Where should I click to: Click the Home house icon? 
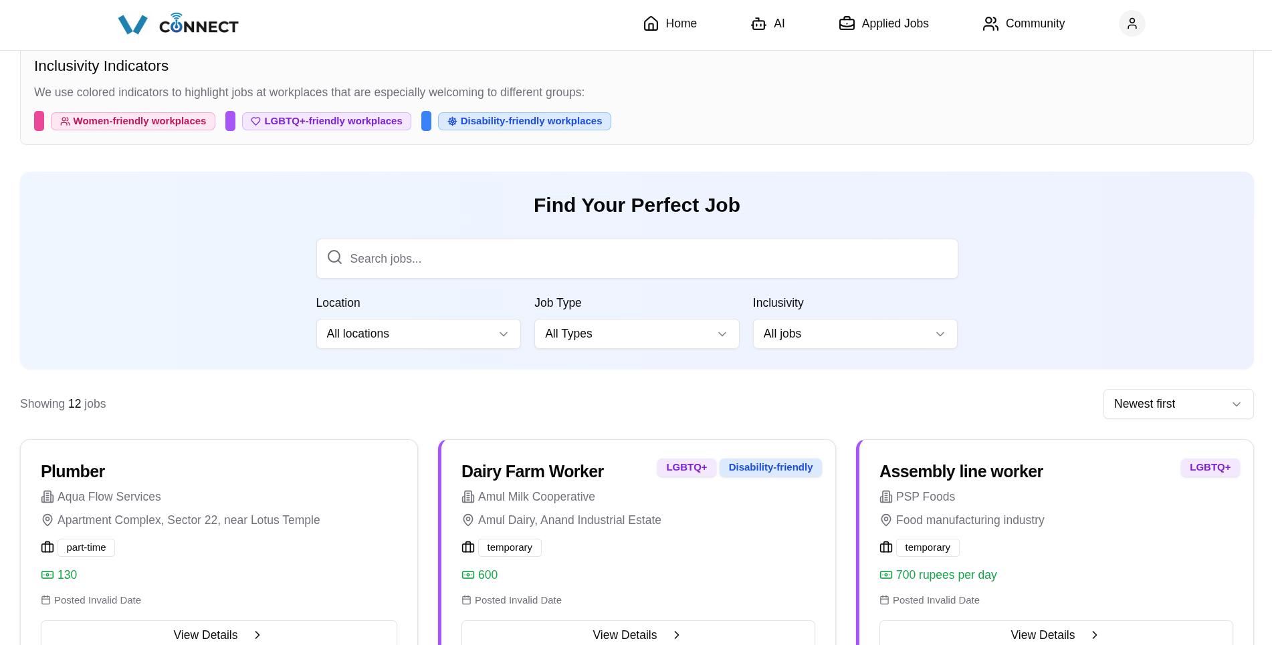(x=651, y=23)
